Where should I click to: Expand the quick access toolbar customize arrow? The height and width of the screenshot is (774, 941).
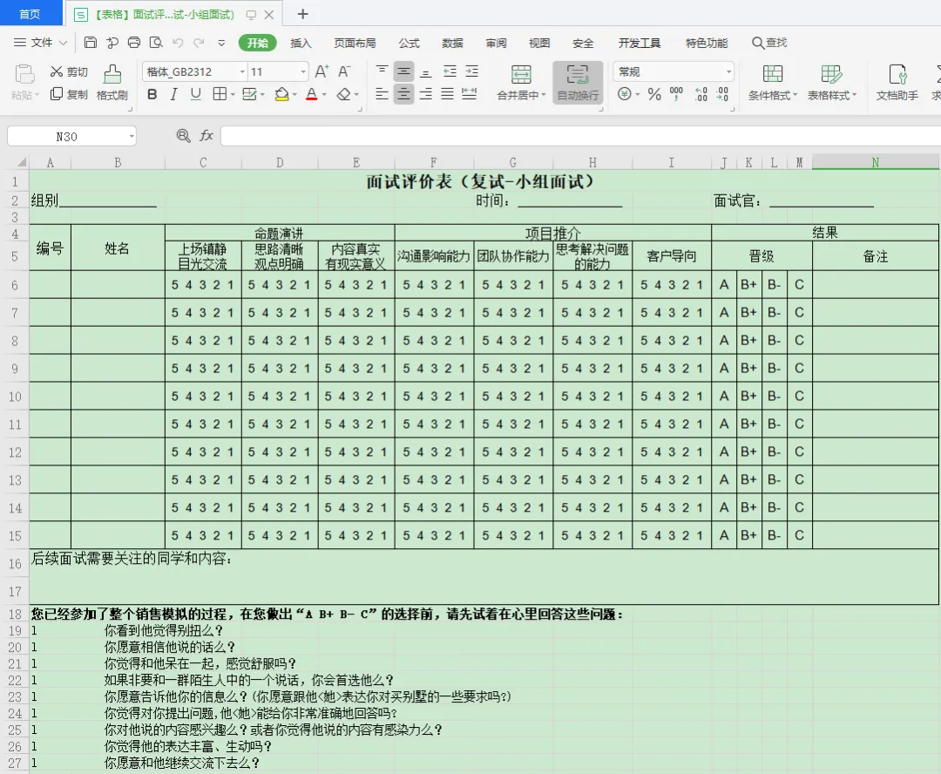pyautogui.click(x=221, y=43)
